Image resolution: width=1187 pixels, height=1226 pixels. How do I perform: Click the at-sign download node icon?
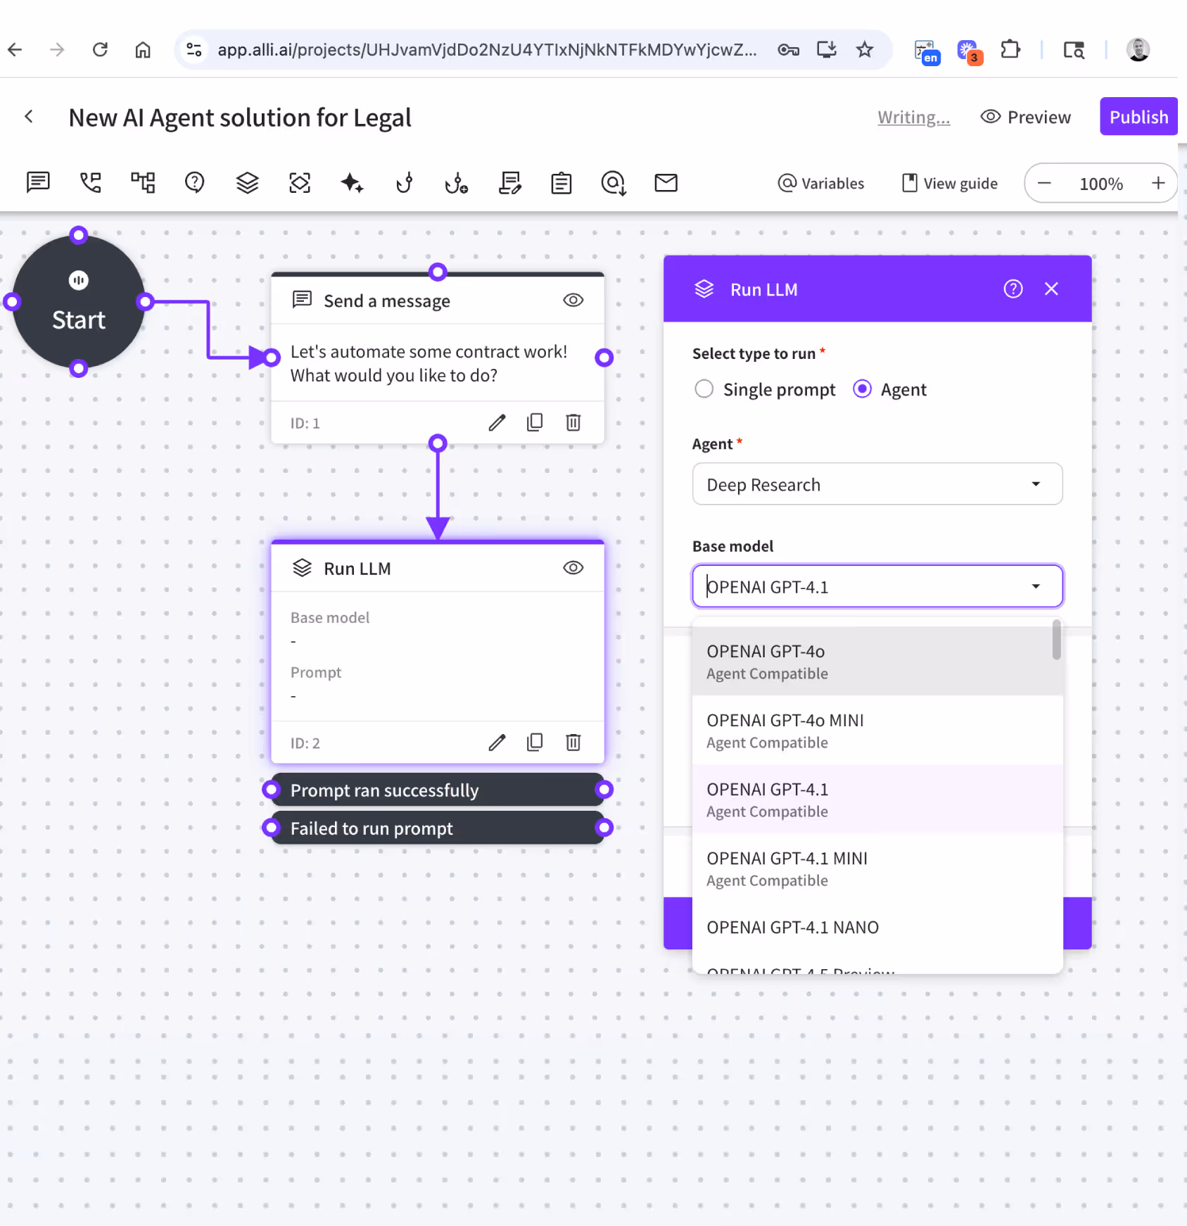click(614, 183)
